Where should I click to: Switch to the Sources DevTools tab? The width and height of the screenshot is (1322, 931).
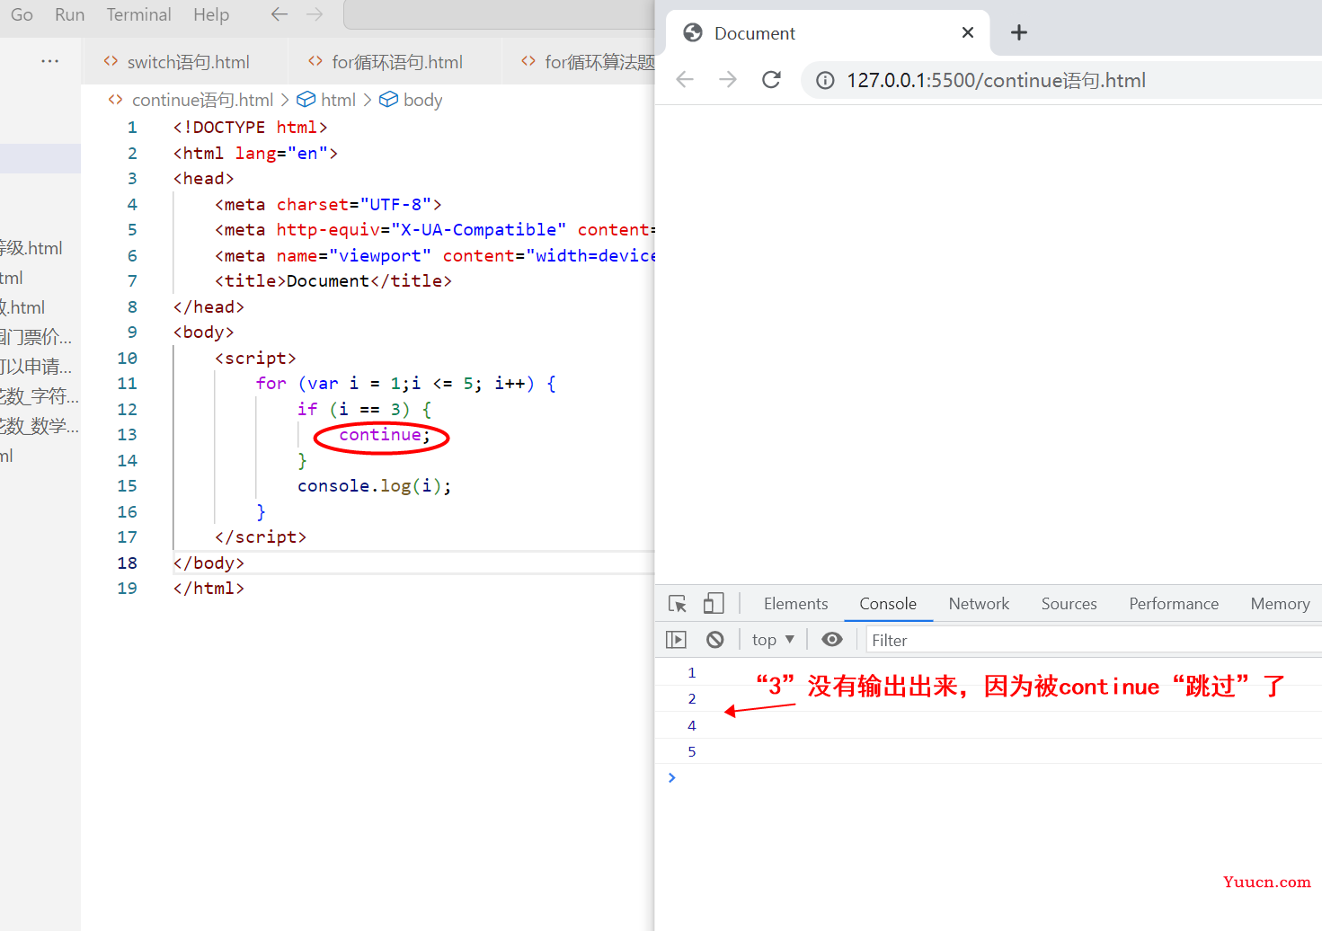(1069, 604)
